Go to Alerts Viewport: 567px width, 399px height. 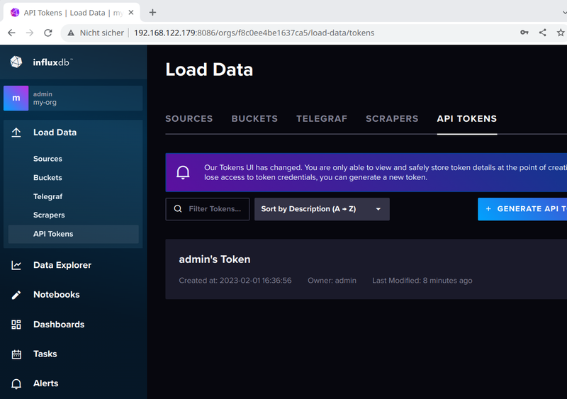[46, 383]
